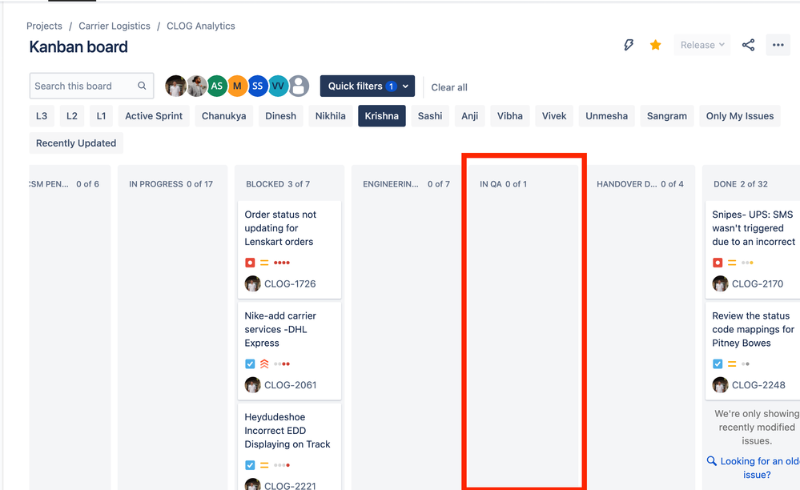This screenshot has width=800, height=490.
Task: Click the BLOCKED column header
Action: pyautogui.click(x=278, y=184)
